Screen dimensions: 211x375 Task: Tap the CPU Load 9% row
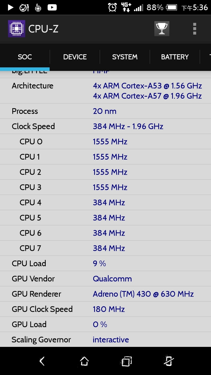point(105,263)
